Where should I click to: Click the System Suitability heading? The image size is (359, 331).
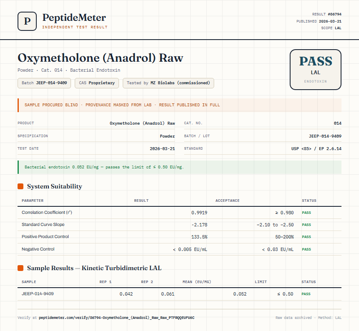coord(55,186)
